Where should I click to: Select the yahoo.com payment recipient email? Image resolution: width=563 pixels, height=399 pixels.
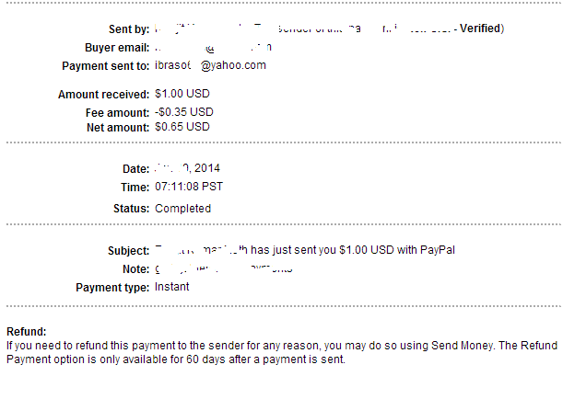pos(210,65)
